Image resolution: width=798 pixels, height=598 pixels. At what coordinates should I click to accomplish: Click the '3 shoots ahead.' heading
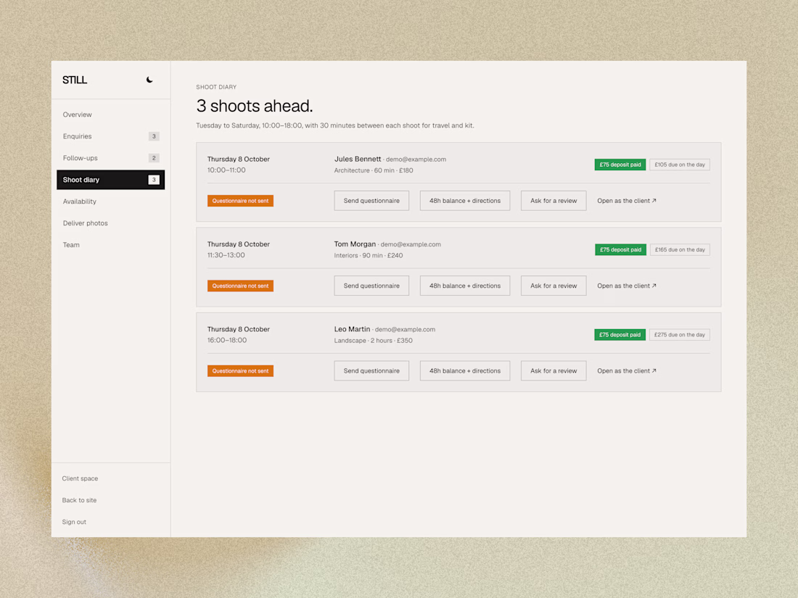pos(255,106)
